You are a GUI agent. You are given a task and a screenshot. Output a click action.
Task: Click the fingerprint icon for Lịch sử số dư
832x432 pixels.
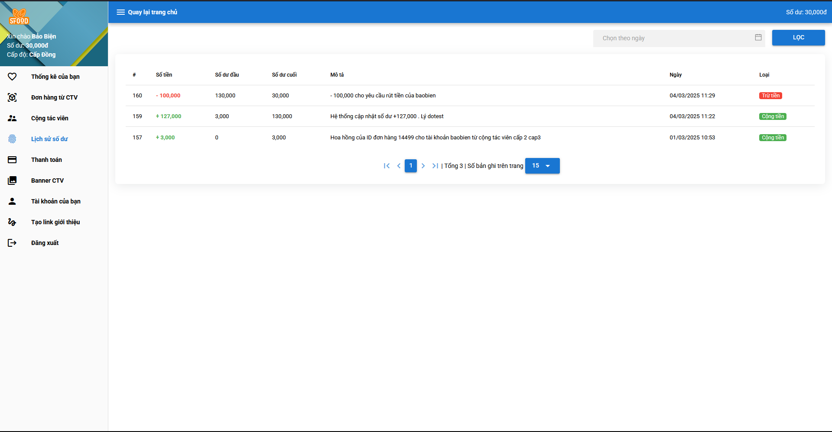(12, 139)
